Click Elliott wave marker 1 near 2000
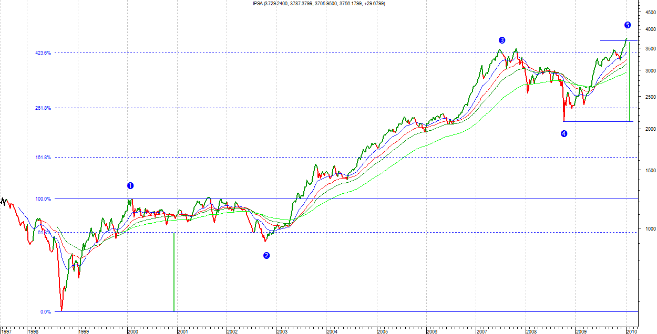 point(130,185)
